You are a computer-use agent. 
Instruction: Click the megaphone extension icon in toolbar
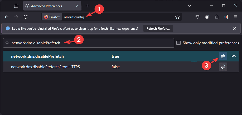coord(226,17)
